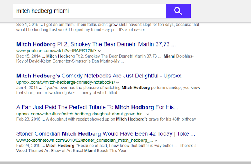Open 'Mitch Hedberg Pt 2, Smokey The Bear' result
The image size is (251, 164).
pos(96,44)
